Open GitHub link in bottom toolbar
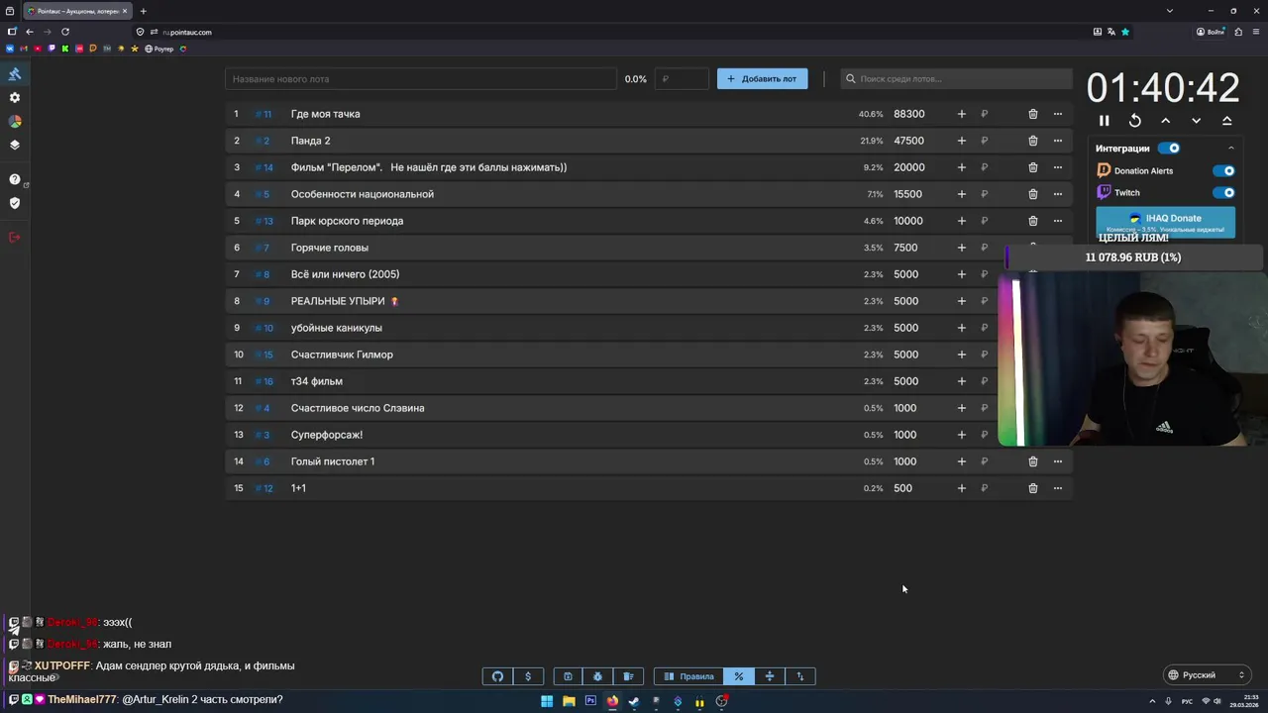 [x=497, y=676]
